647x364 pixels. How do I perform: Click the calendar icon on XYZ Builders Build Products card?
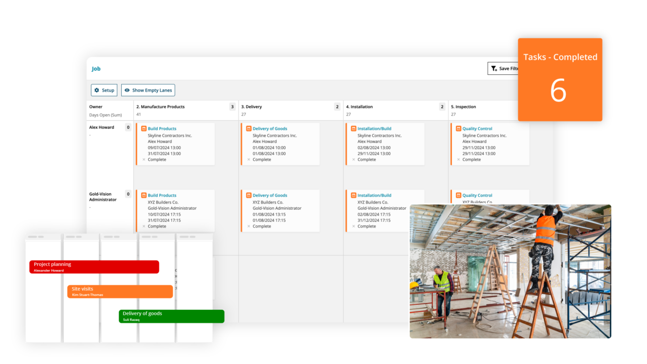144,196
